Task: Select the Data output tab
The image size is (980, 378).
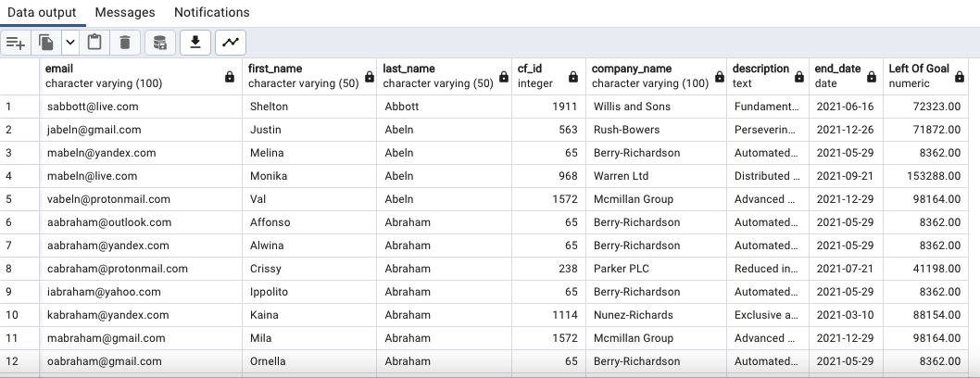Action: [x=42, y=12]
